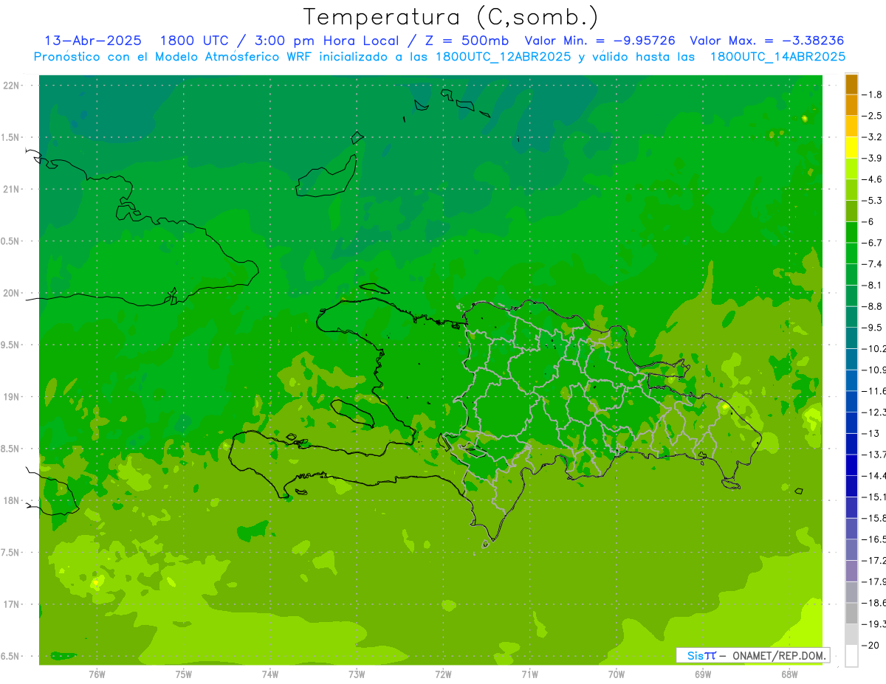Click the legend value "-8.8"
This screenshot has width=886, height=684.
pos(873,306)
